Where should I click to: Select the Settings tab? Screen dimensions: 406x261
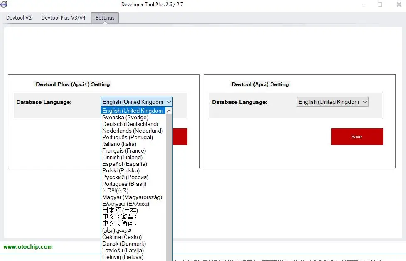[105, 17]
